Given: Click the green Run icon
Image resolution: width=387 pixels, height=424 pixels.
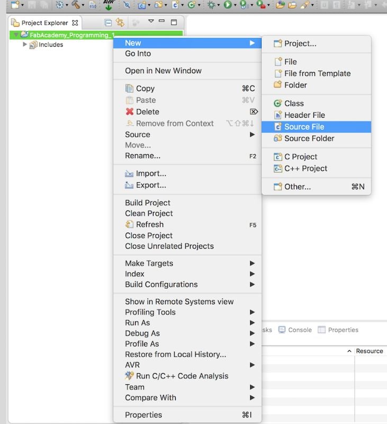Looking at the screenshot, I should (x=228, y=5).
